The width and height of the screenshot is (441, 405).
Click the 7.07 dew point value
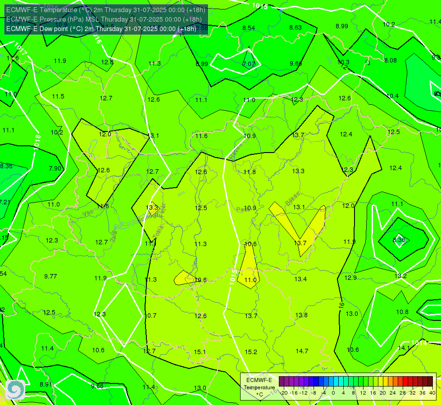click(249, 64)
